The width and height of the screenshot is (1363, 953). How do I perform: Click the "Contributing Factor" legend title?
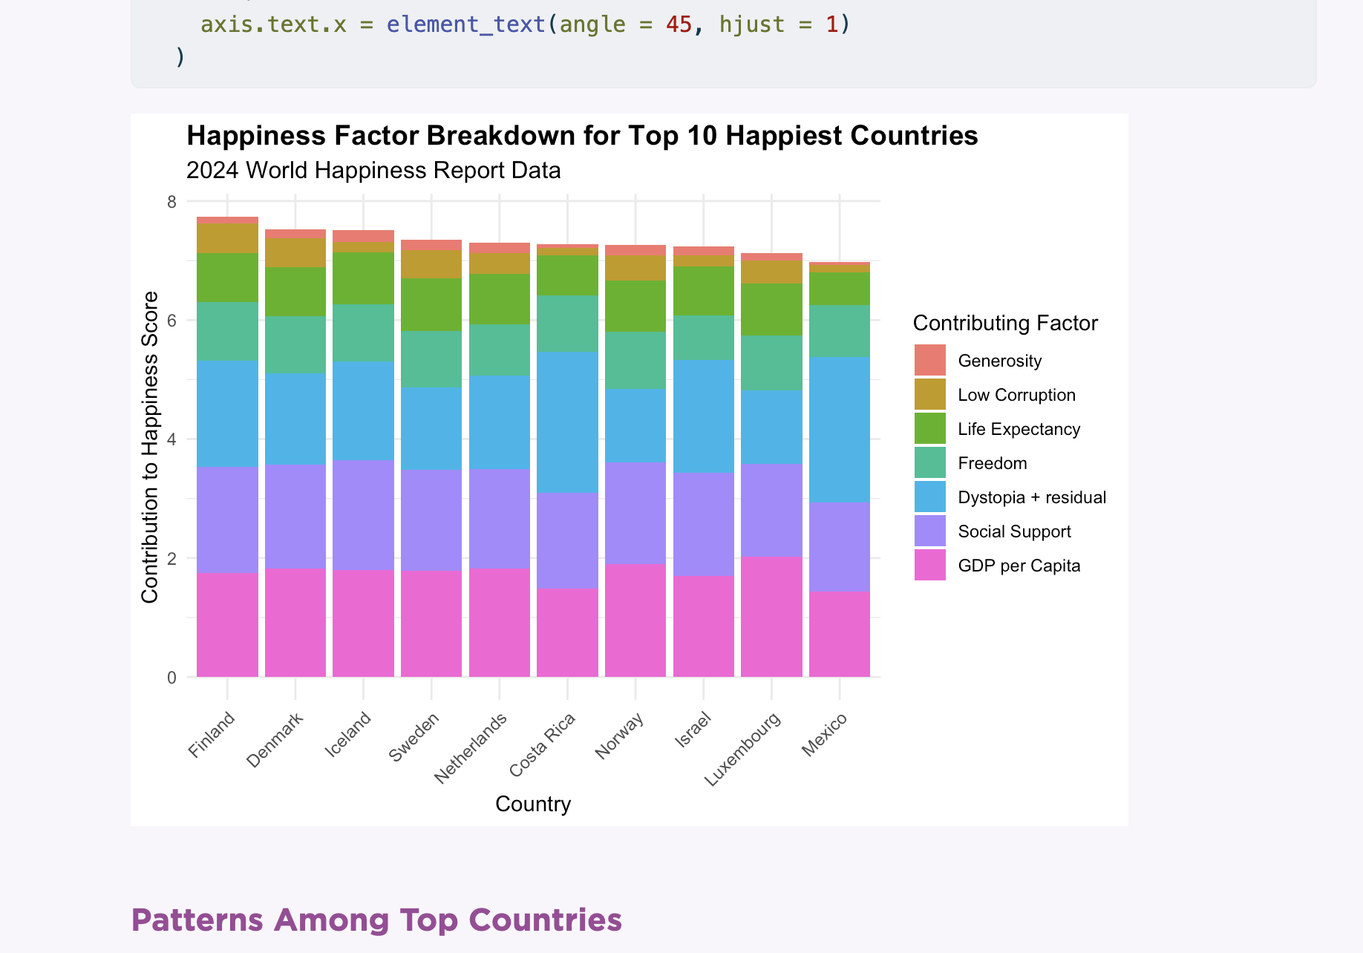coord(1004,323)
